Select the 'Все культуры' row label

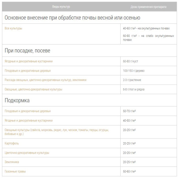[x=13, y=28]
